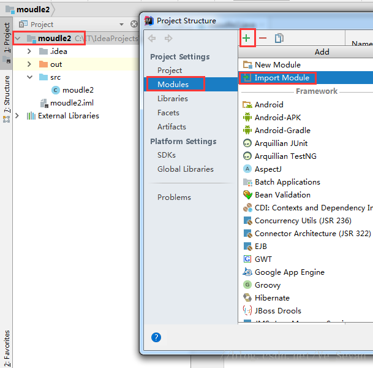Screen dimensions: 373x368
Task: Collapse the src folder
Action: (30, 77)
